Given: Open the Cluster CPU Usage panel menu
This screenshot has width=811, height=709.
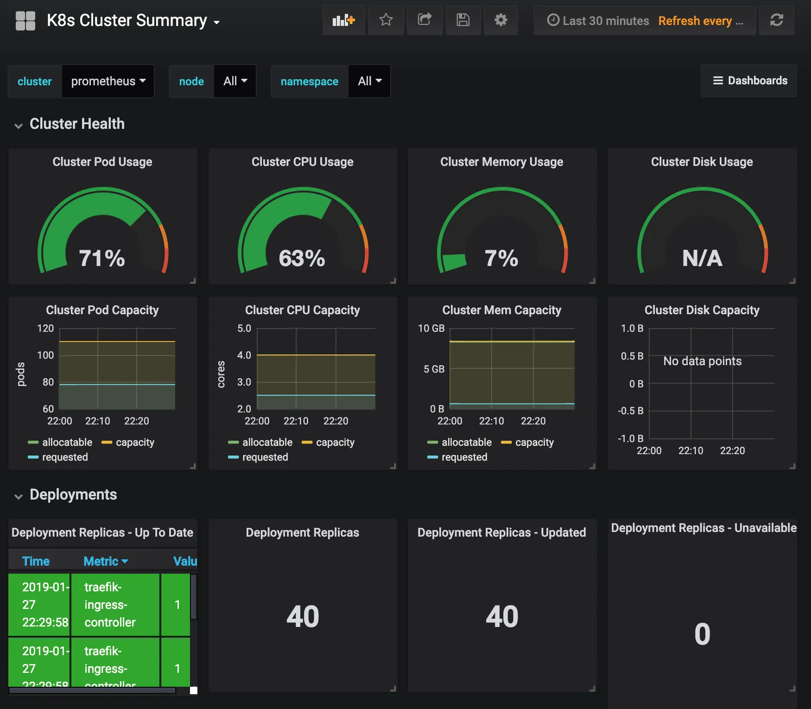Looking at the screenshot, I should pyautogui.click(x=302, y=162).
